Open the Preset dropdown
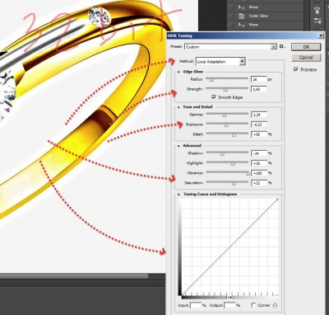Screen dimensions: 329x315 (x=230, y=47)
